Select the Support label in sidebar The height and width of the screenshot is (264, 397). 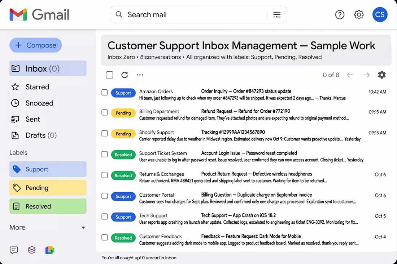pos(48,169)
